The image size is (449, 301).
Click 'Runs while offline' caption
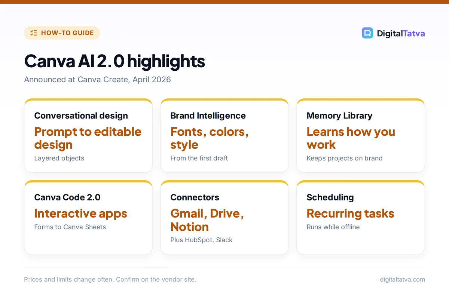tap(333, 227)
